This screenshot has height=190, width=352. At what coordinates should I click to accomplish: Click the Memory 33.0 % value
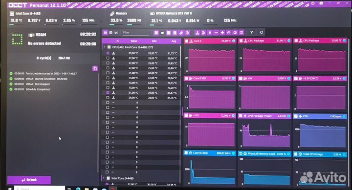[116, 21]
